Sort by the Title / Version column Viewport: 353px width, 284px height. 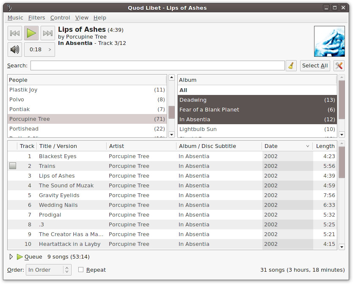72,146
